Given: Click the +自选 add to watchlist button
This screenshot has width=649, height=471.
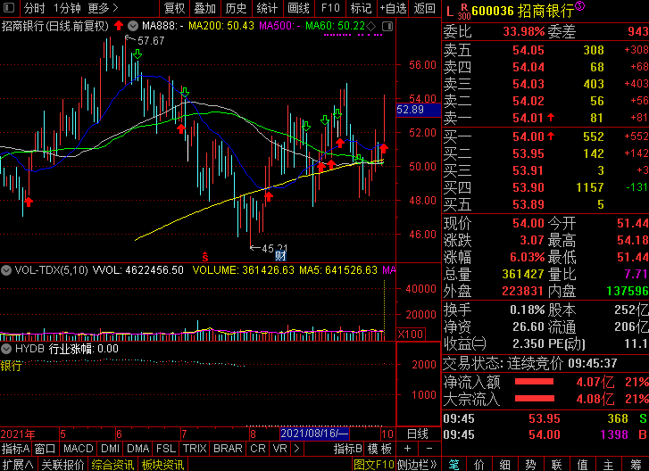Looking at the screenshot, I should [391, 8].
